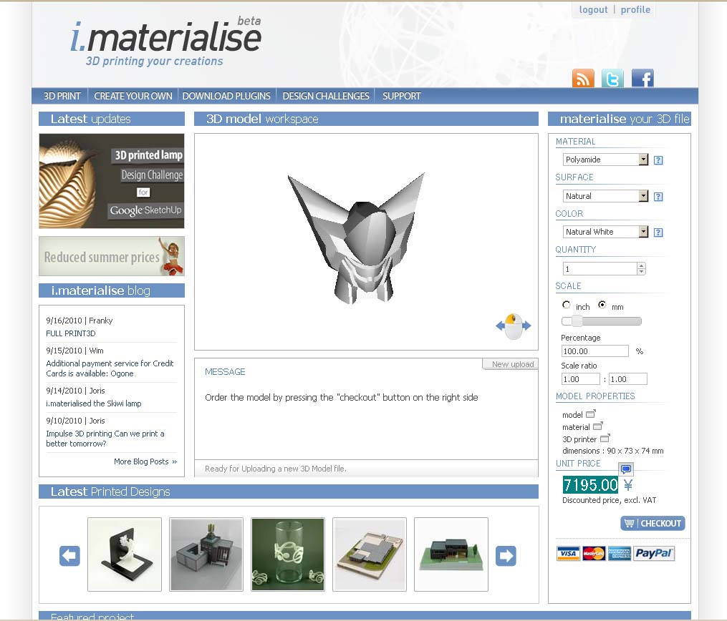Open the RSS feed icon
The width and height of the screenshot is (727, 621).
click(x=583, y=78)
